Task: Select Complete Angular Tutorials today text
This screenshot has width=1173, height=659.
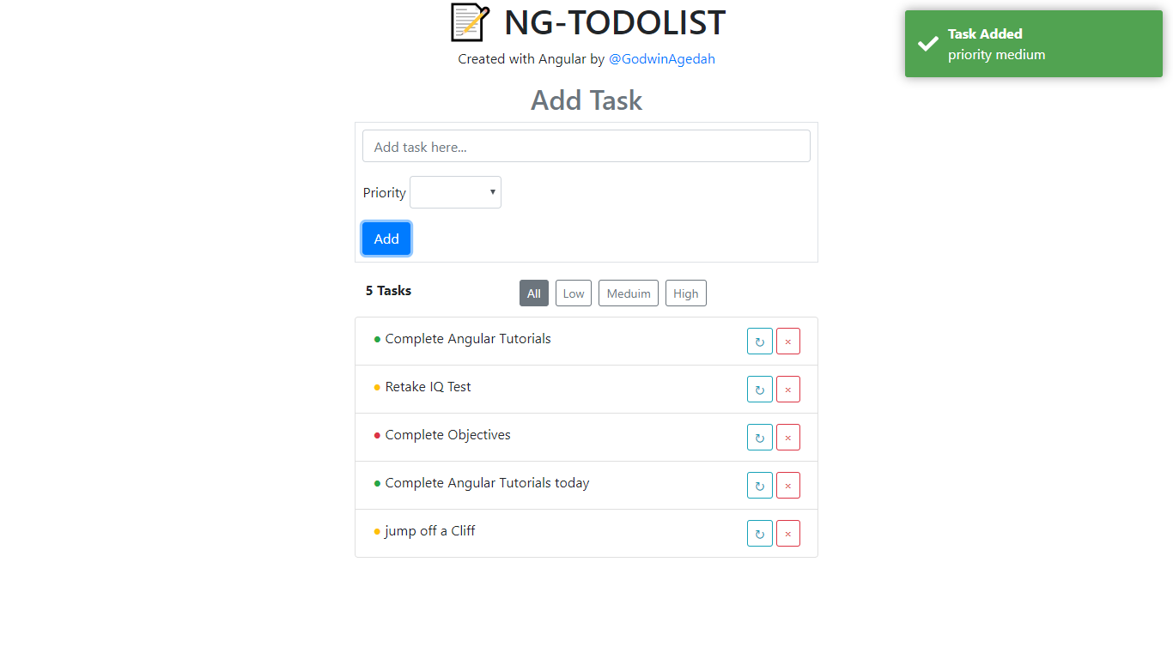Action: [x=487, y=483]
